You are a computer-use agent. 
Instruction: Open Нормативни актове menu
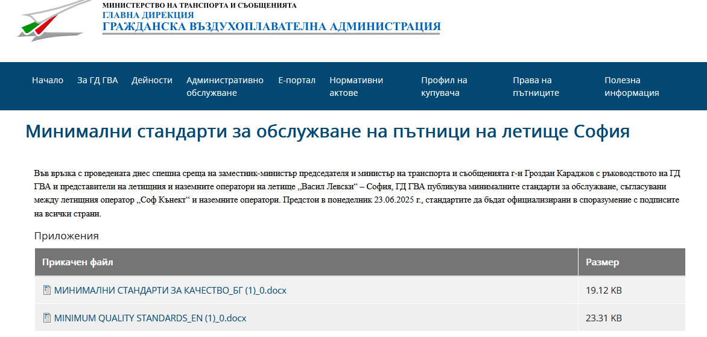[x=356, y=86]
